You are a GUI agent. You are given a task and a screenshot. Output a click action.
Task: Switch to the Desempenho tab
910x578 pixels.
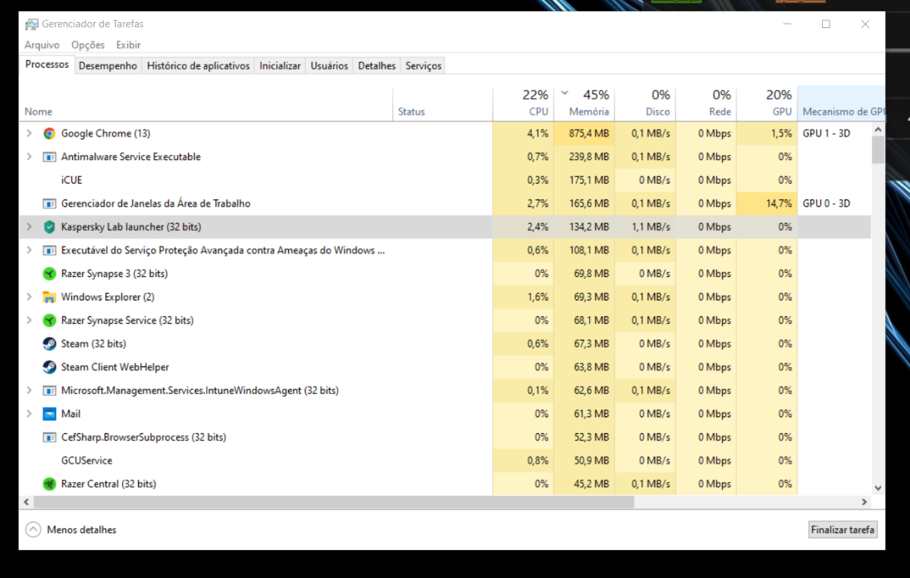tap(108, 66)
